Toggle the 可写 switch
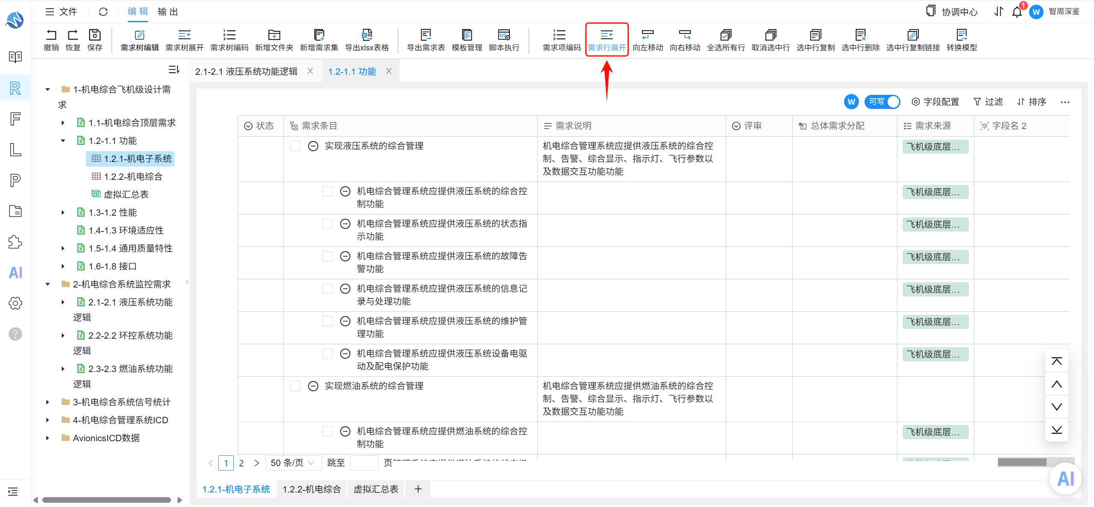This screenshot has width=1094, height=507. (882, 102)
